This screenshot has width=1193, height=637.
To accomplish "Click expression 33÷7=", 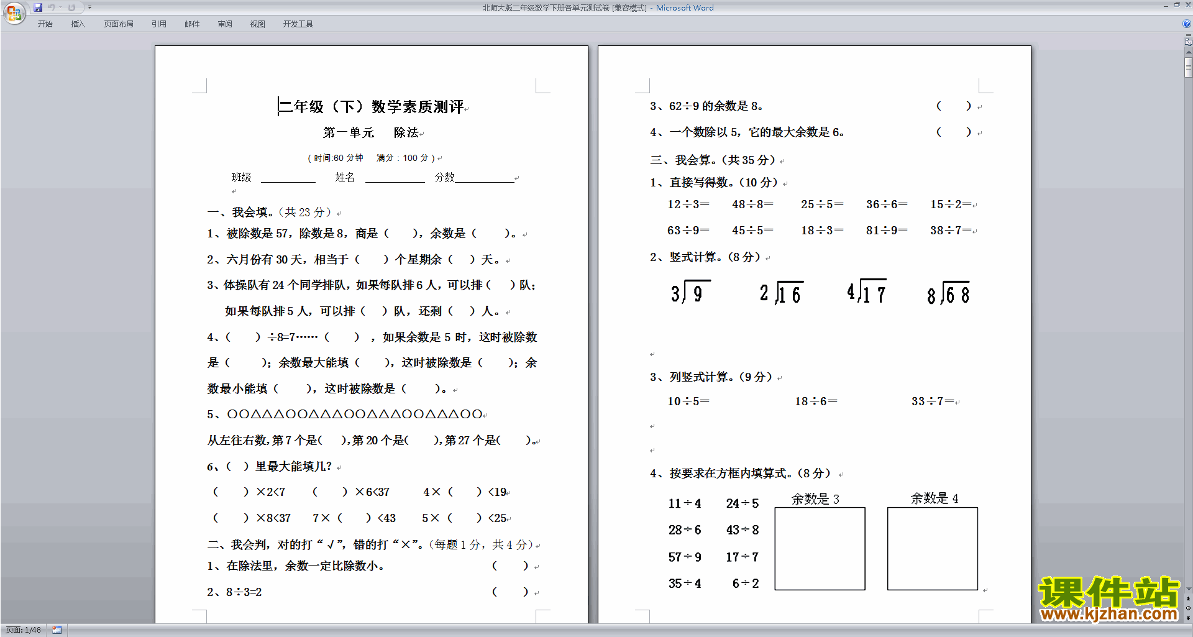I will (933, 401).
